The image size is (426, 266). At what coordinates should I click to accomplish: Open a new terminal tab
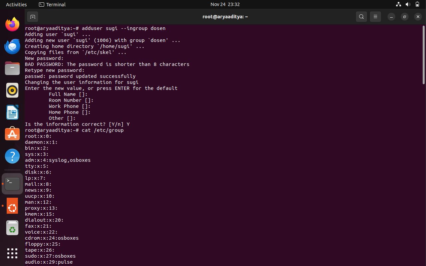click(33, 17)
